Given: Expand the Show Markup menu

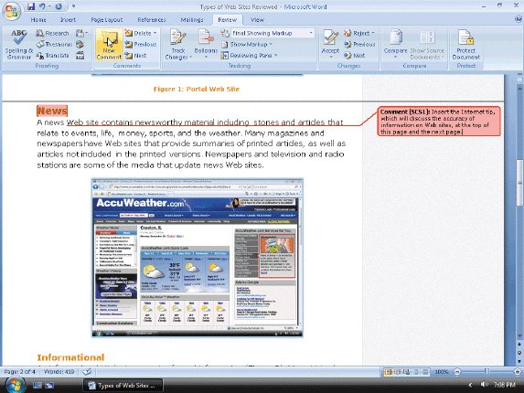Looking at the screenshot, I should click(x=247, y=44).
